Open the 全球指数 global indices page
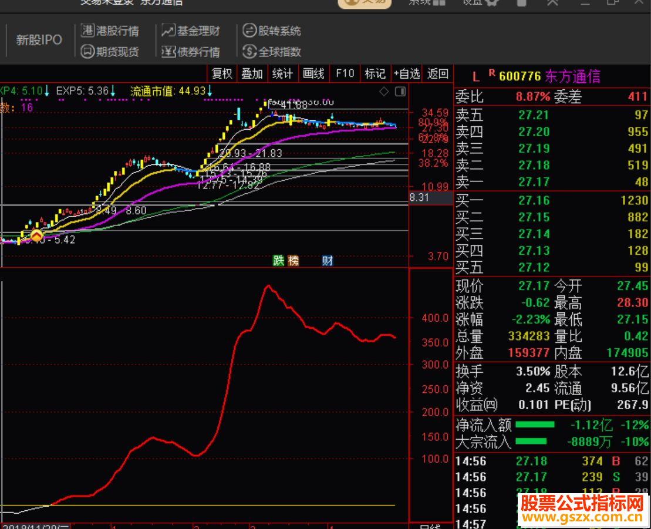Viewport: 651px width, 529px height. point(272,52)
